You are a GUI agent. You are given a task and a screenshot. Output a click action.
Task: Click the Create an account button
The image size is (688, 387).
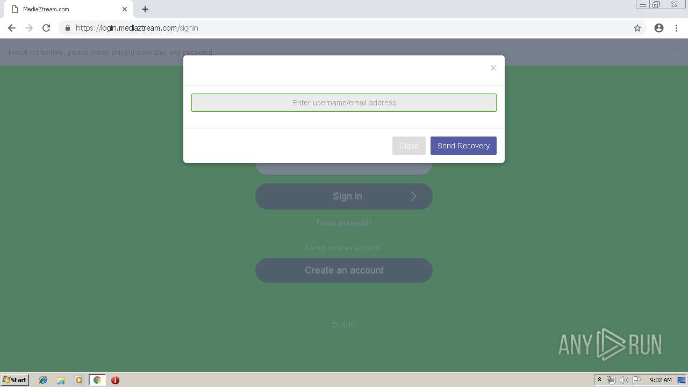[344, 270]
